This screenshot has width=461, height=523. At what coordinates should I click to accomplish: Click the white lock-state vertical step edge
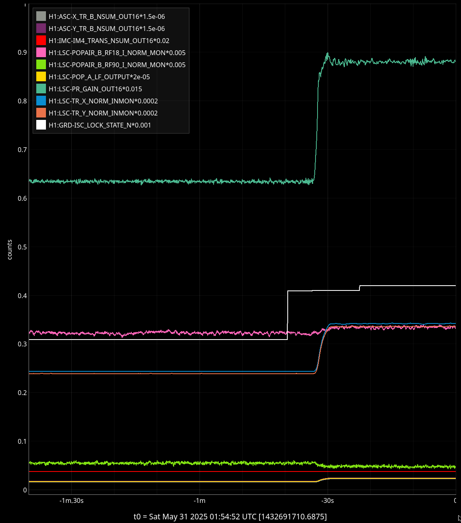[x=287, y=315]
